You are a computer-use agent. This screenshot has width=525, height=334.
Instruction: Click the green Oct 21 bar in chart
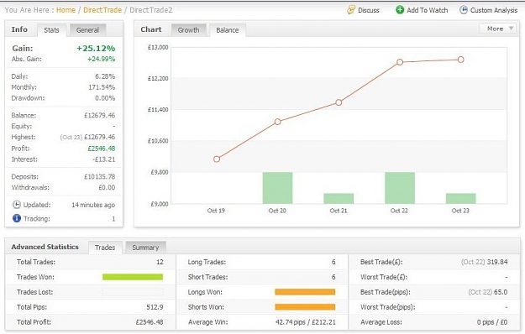pos(339,199)
